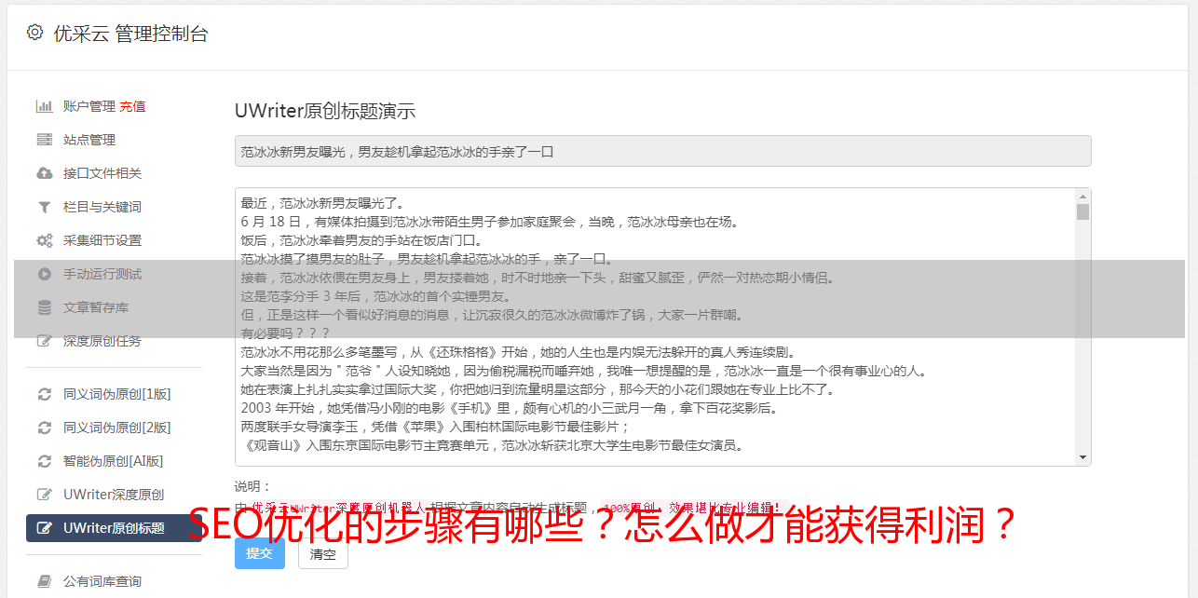Click the textarea scrollbar down arrow
The height and width of the screenshot is (598, 1198).
(1082, 457)
